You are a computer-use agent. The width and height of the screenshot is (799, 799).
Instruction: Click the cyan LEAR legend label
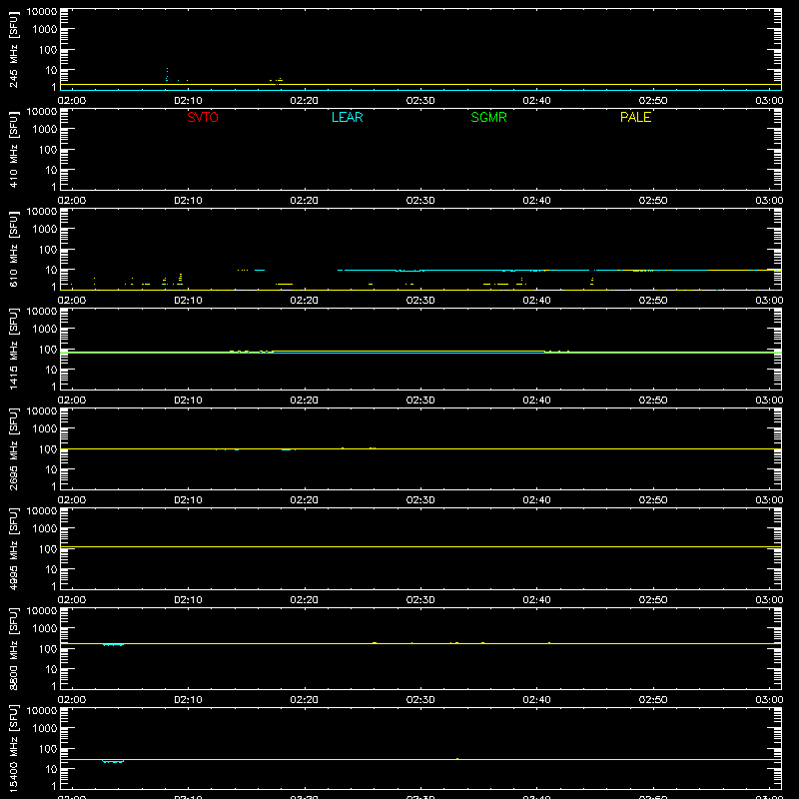pyautogui.click(x=347, y=117)
